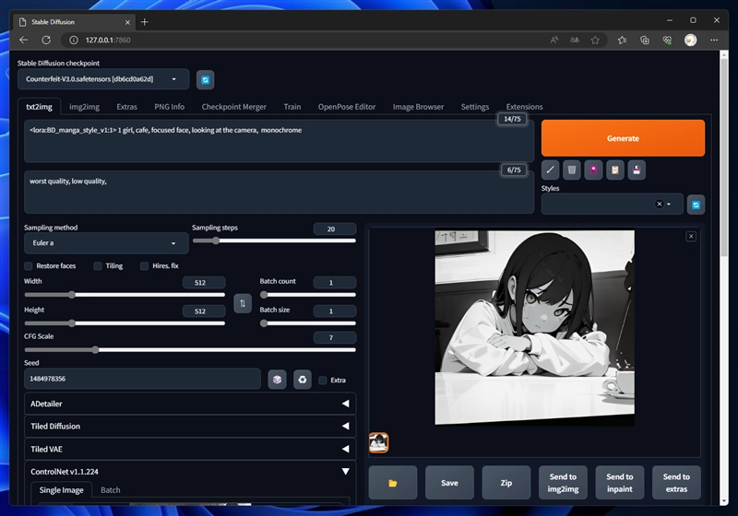The width and height of the screenshot is (738, 516).
Task: Enable Restore faces checkbox
Action: pos(29,266)
